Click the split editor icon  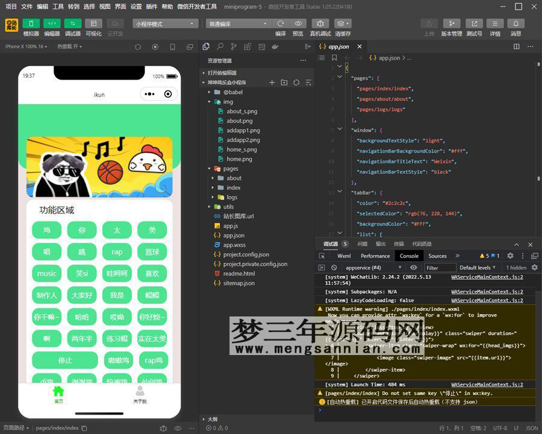click(516, 46)
